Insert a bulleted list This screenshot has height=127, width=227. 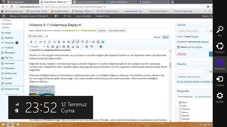point(45,42)
